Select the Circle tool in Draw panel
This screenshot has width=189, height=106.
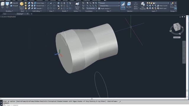click(x=54, y=6)
